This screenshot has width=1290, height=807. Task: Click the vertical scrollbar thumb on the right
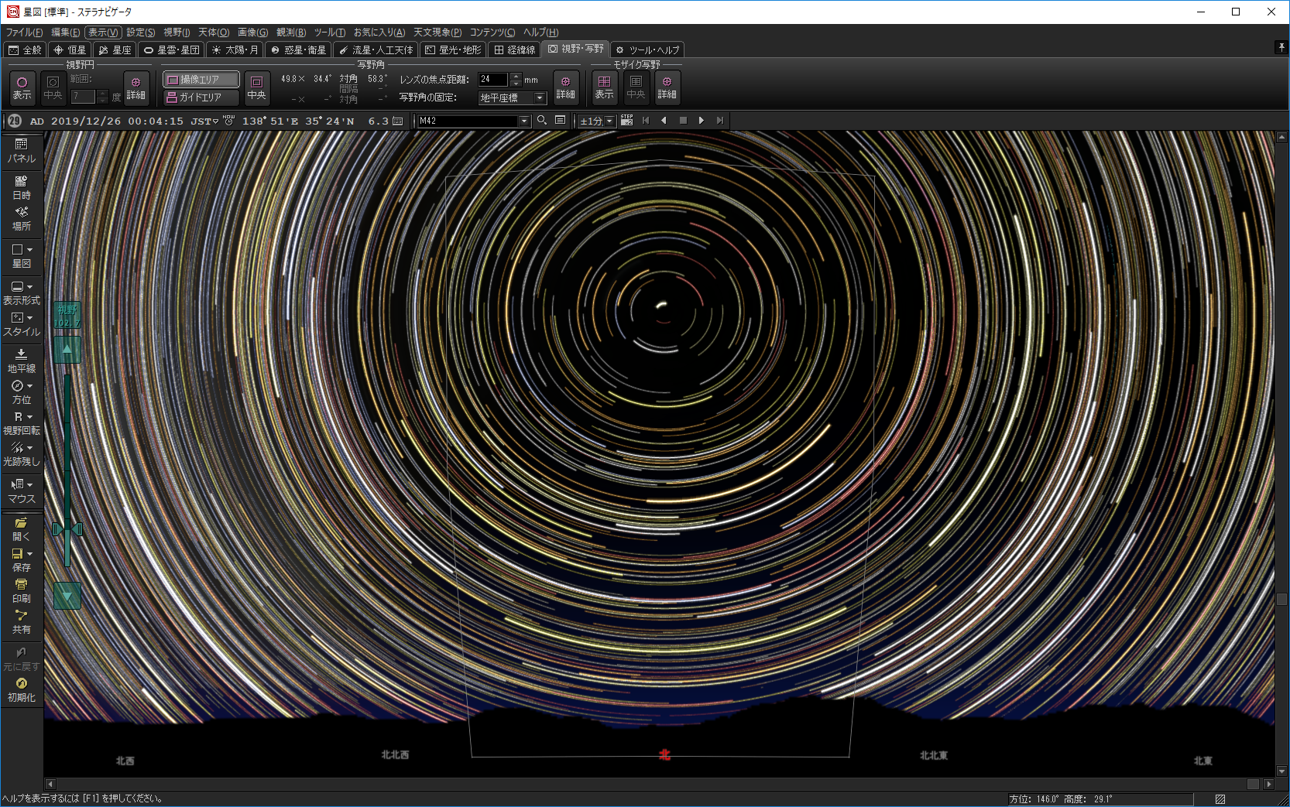(x=1281, y=599)
